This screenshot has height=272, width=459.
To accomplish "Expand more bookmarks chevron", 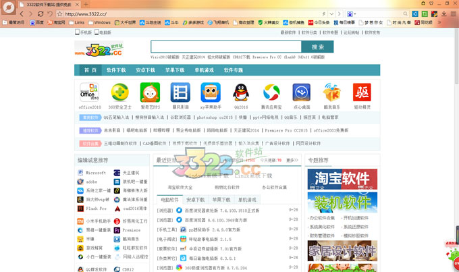I will tap(439, 22).
